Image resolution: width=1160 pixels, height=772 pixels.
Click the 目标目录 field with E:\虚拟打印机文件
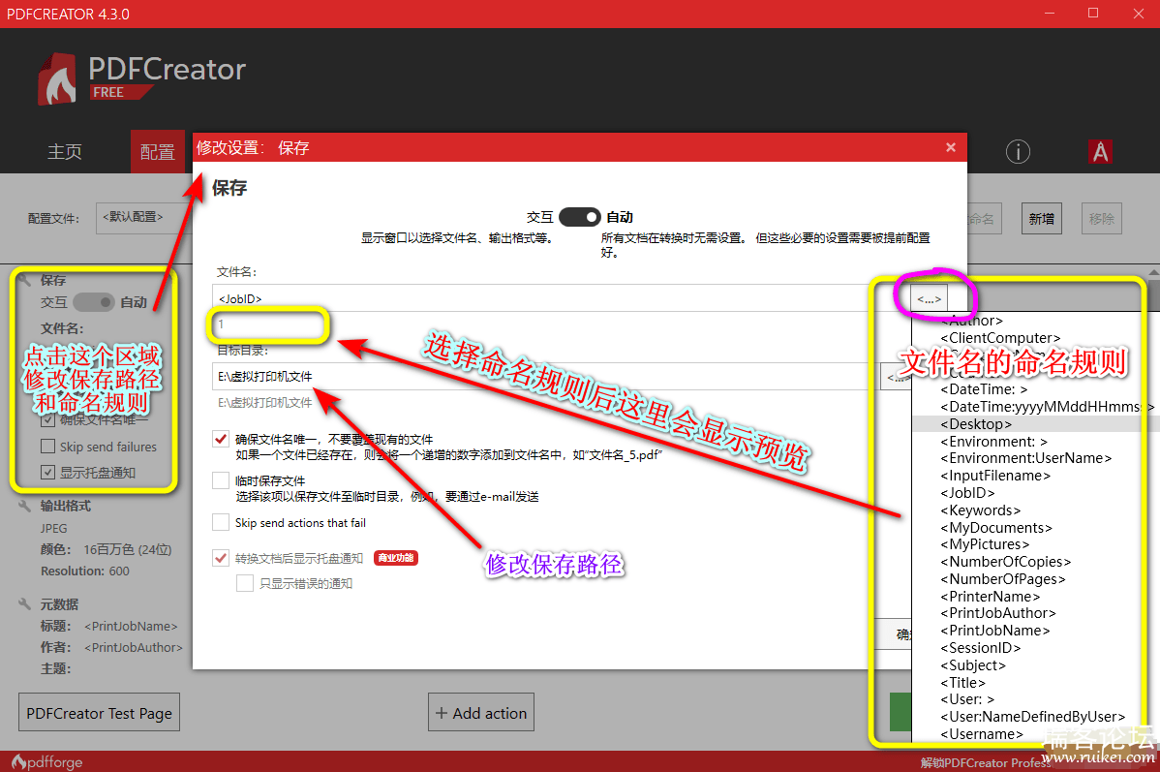546,376
